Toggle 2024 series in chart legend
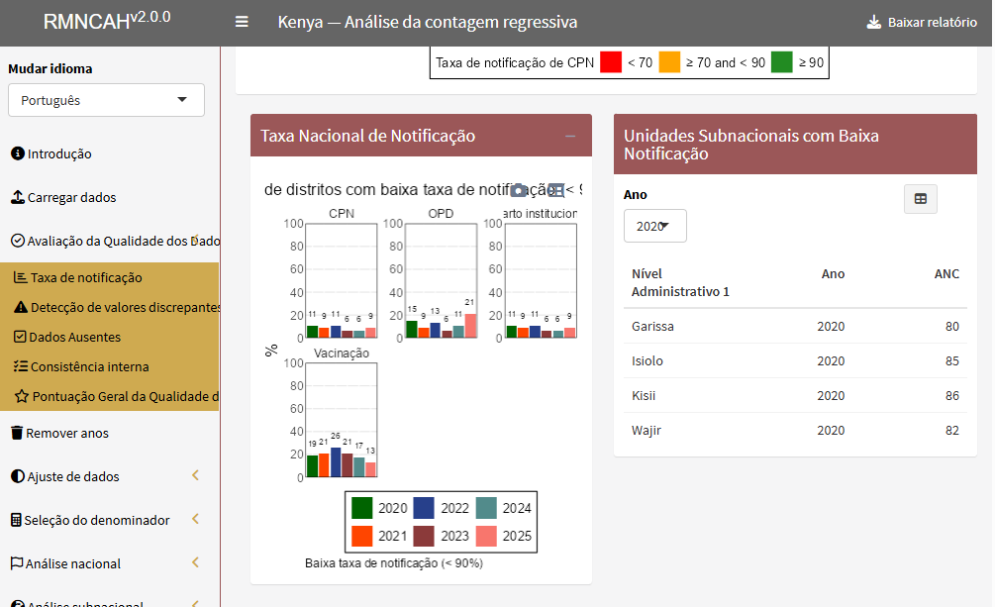This screenshot has width=995, height=607. click(504, 509)
